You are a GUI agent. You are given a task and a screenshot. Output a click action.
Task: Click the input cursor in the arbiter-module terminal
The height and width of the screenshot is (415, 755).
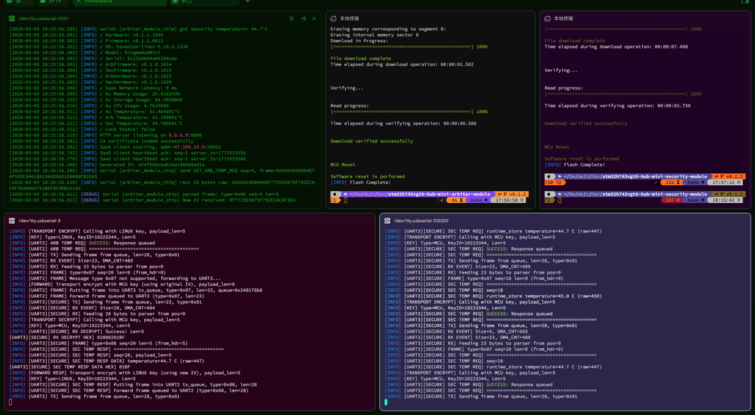(345, 200)
